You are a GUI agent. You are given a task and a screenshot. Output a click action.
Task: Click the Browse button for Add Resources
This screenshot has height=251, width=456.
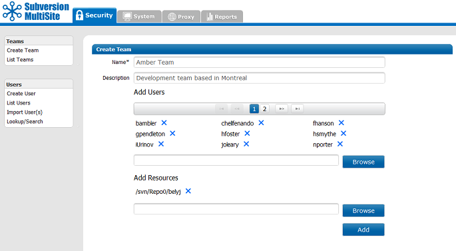[363, 210]
